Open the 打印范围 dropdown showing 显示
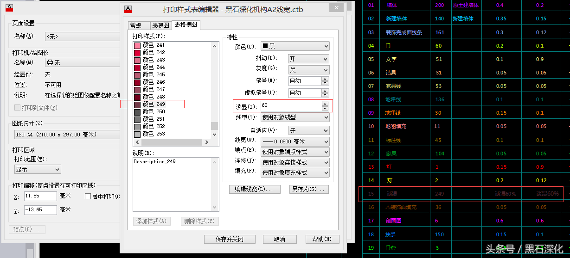The width and height of the screenshot is (570, 258). pyautogui.click(x=37, y=170)
